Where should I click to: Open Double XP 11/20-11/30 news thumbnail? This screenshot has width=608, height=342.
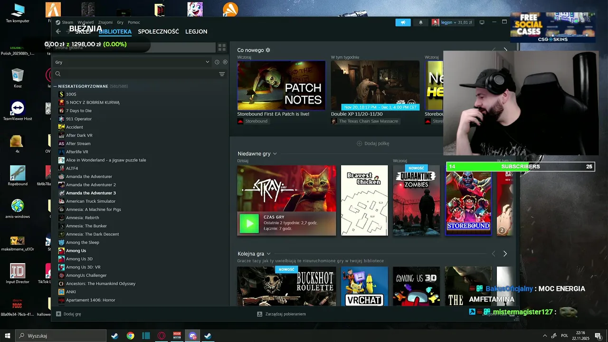[375, 85]
